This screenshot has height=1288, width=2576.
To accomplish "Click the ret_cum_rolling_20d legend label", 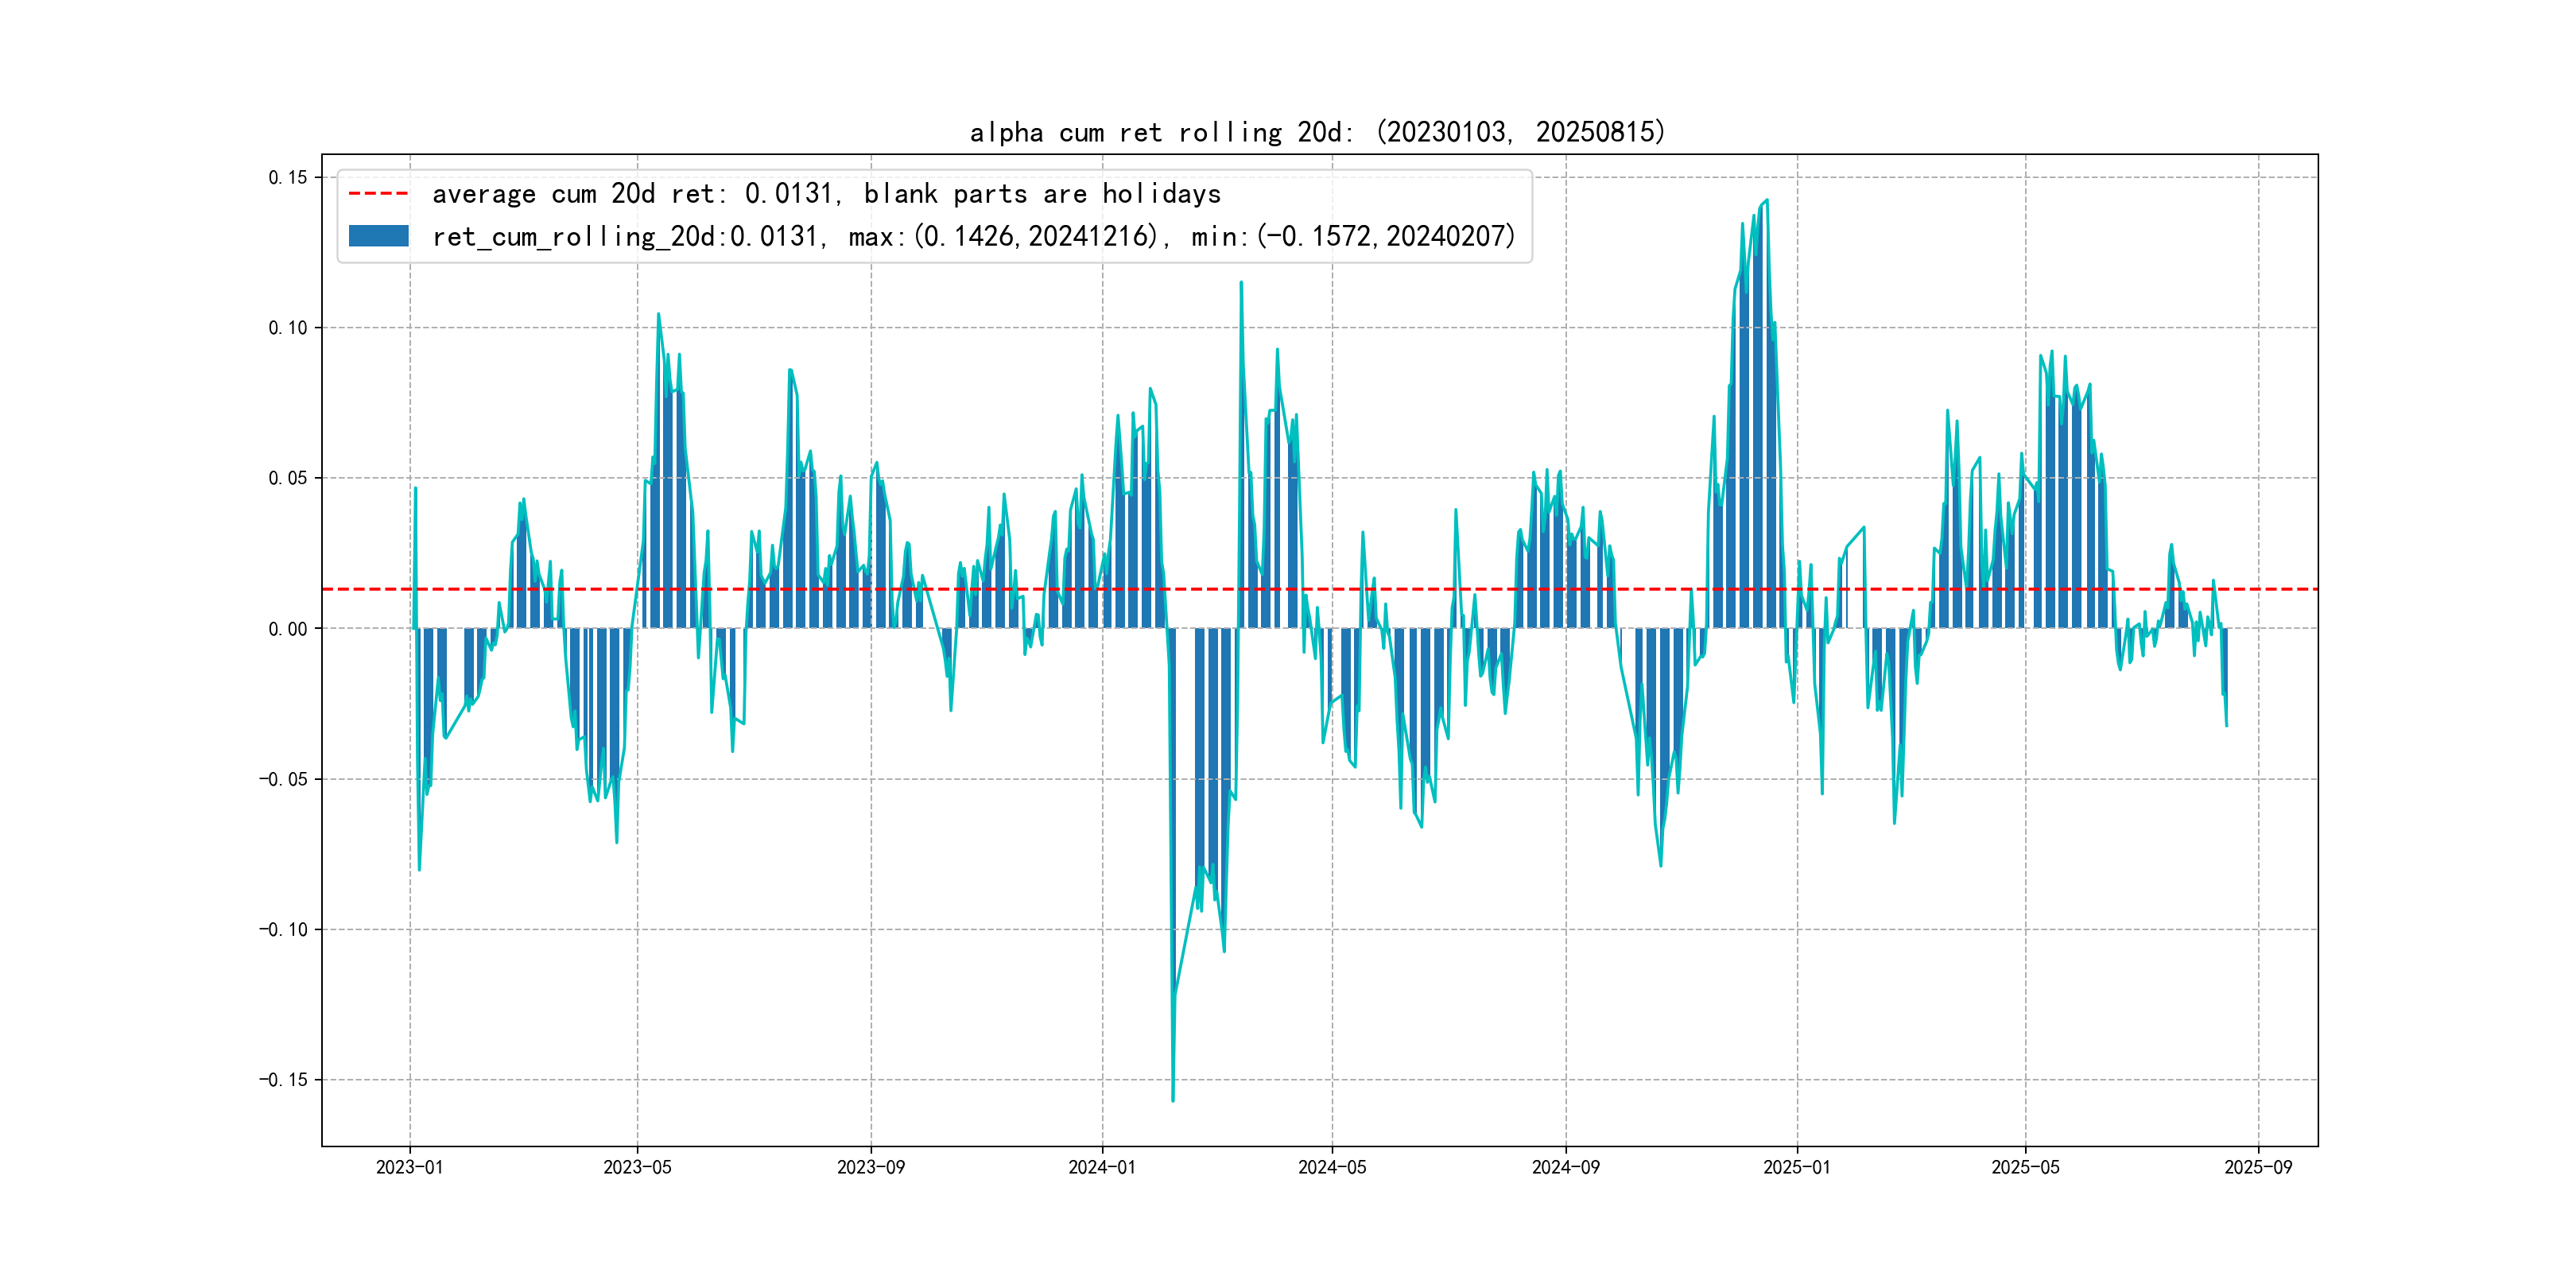I will click(973, 237).
